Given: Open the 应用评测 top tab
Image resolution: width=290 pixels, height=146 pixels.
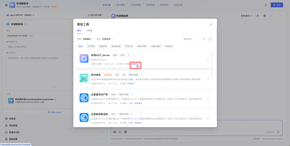Looking at the screenshot, I should pyautogui.click(x=150, y=5).
